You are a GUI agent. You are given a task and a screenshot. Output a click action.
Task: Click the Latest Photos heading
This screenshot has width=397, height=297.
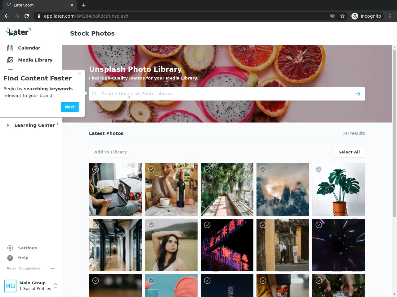click(106, 133)
